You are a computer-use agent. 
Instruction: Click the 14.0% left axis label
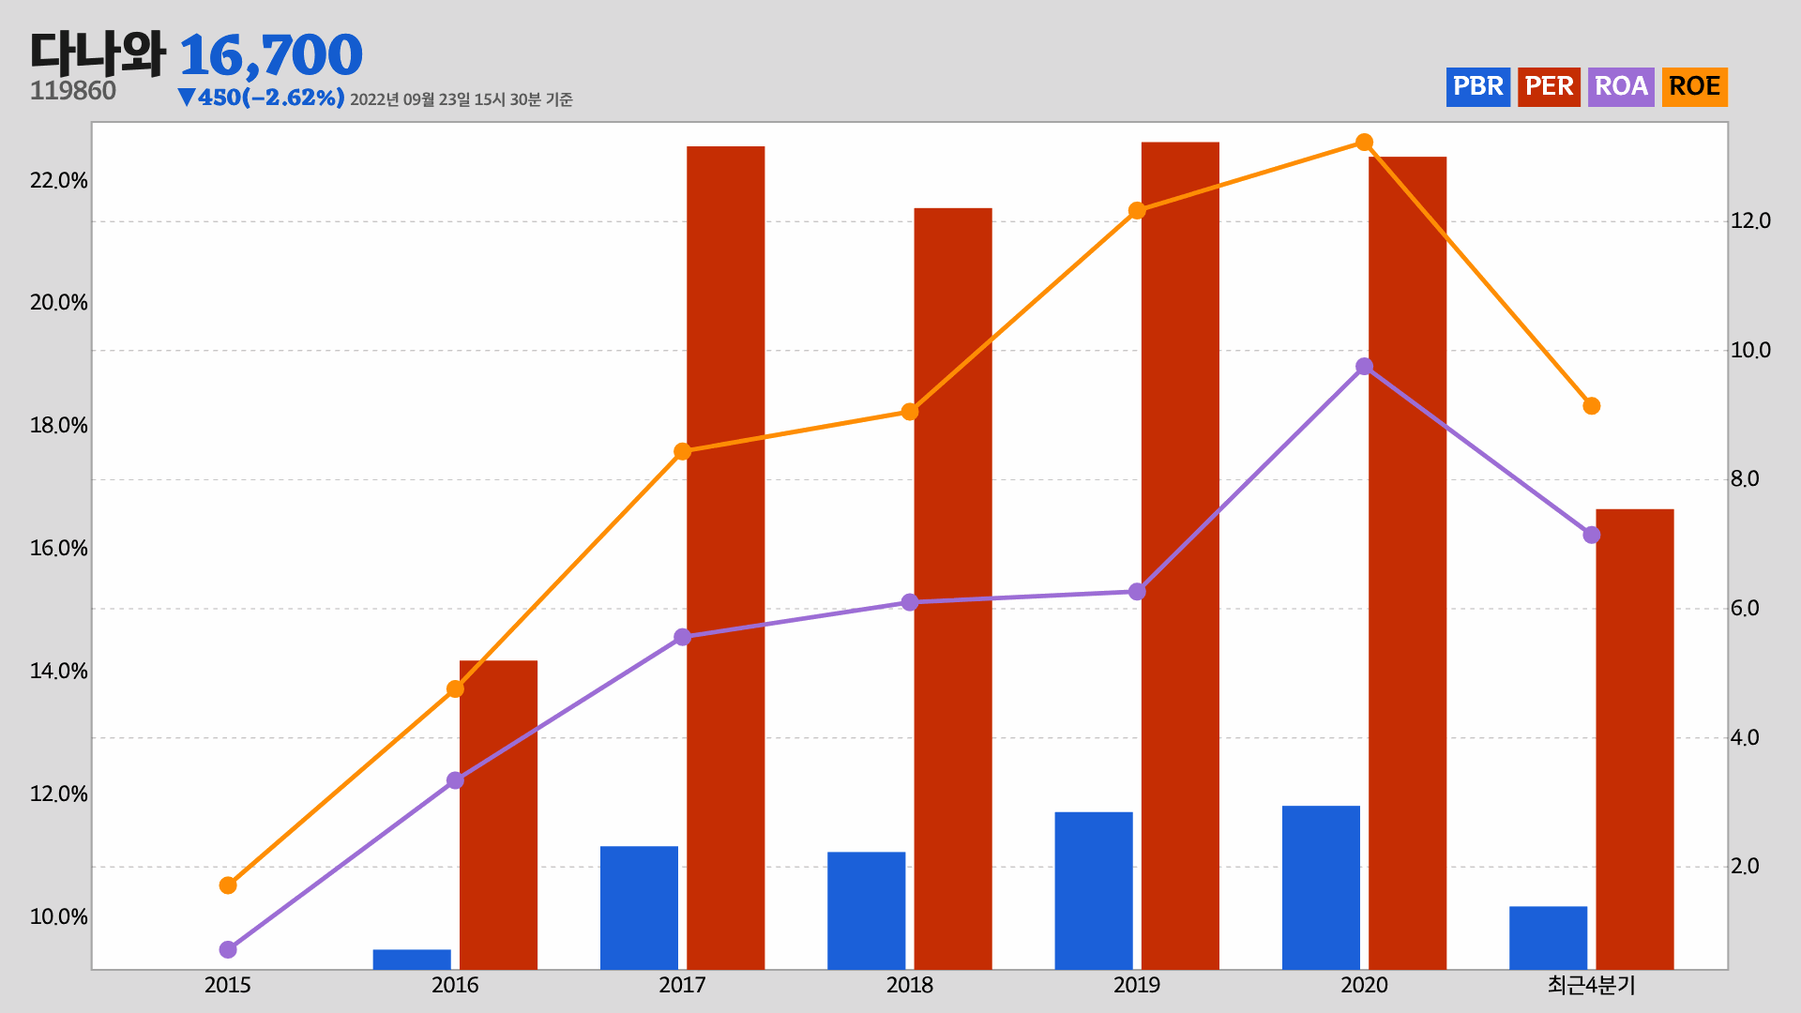(x=59, y=672)
